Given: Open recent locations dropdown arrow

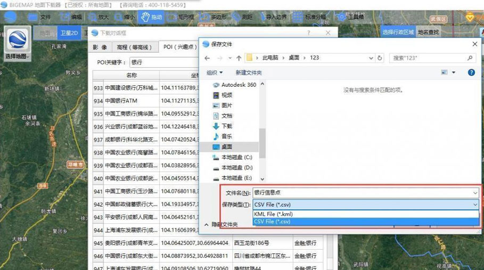Looking at the screenshot, I should [230, 58].
